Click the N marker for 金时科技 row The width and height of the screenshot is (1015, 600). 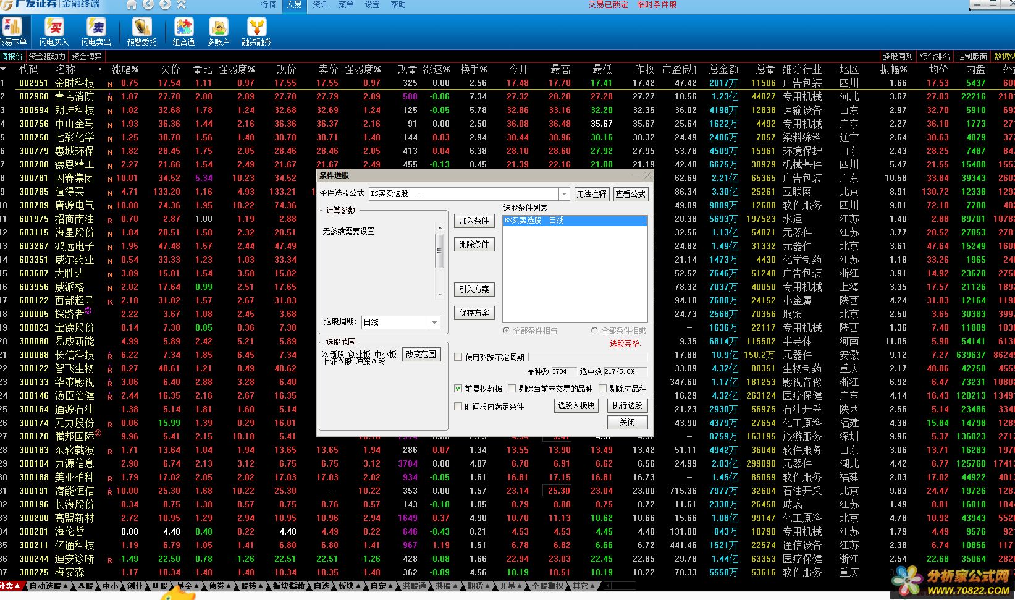click(111, 84)
